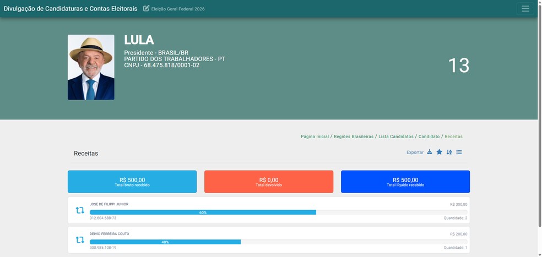Viewport: 542px width, 257px height.
Task: Click transfer arrows icon for Deivid Ferreira Couto
Action: [x=80, y=240]
